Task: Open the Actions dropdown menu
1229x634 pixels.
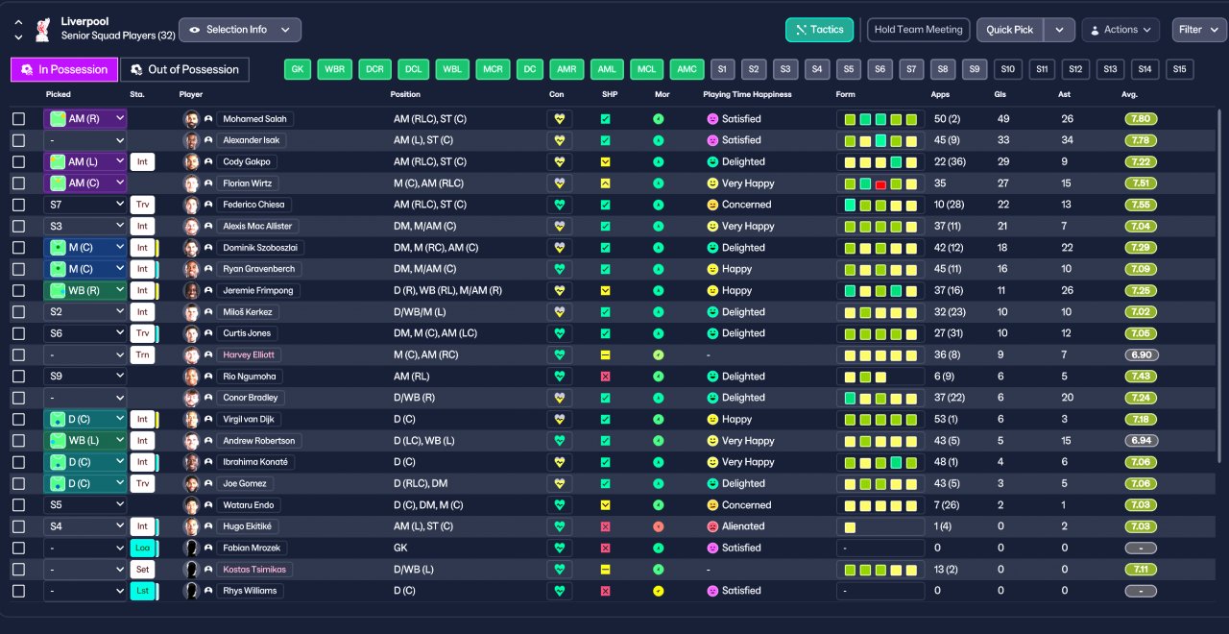Action: [1121, 30]
